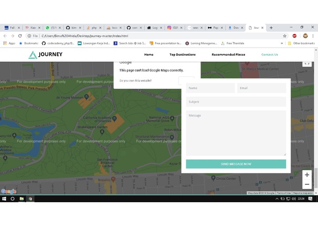The height and width of the screenshot is (226, 318).
Task: Click the Cortana circle on taskbar
Action: click(x=12, y=199)
